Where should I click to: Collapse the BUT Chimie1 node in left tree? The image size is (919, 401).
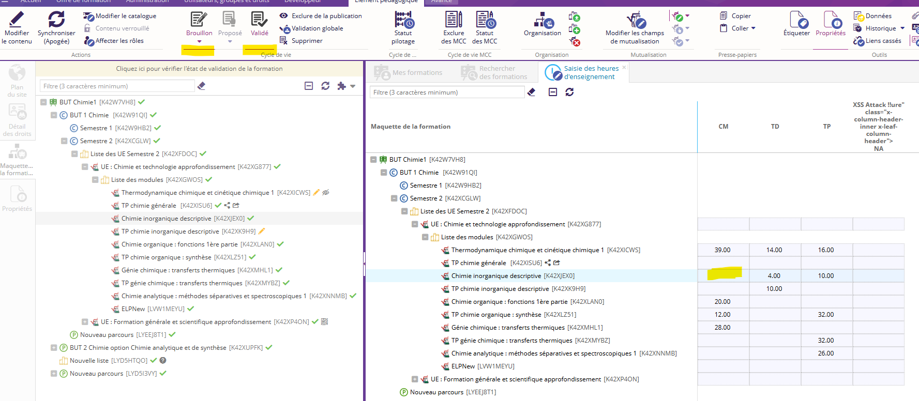44,102
